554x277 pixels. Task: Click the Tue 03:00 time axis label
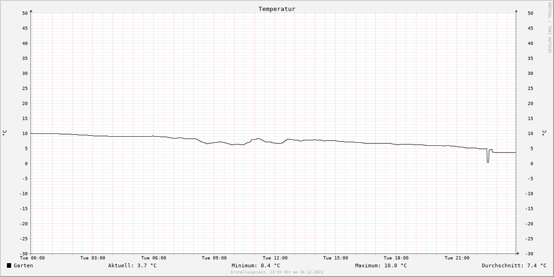point(93,258)
